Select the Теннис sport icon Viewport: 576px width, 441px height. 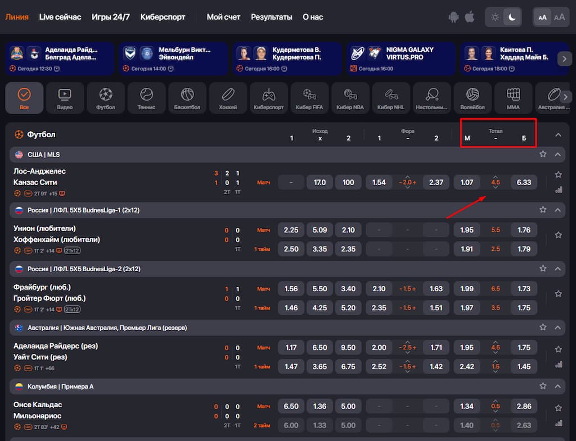tap(146, 98)
